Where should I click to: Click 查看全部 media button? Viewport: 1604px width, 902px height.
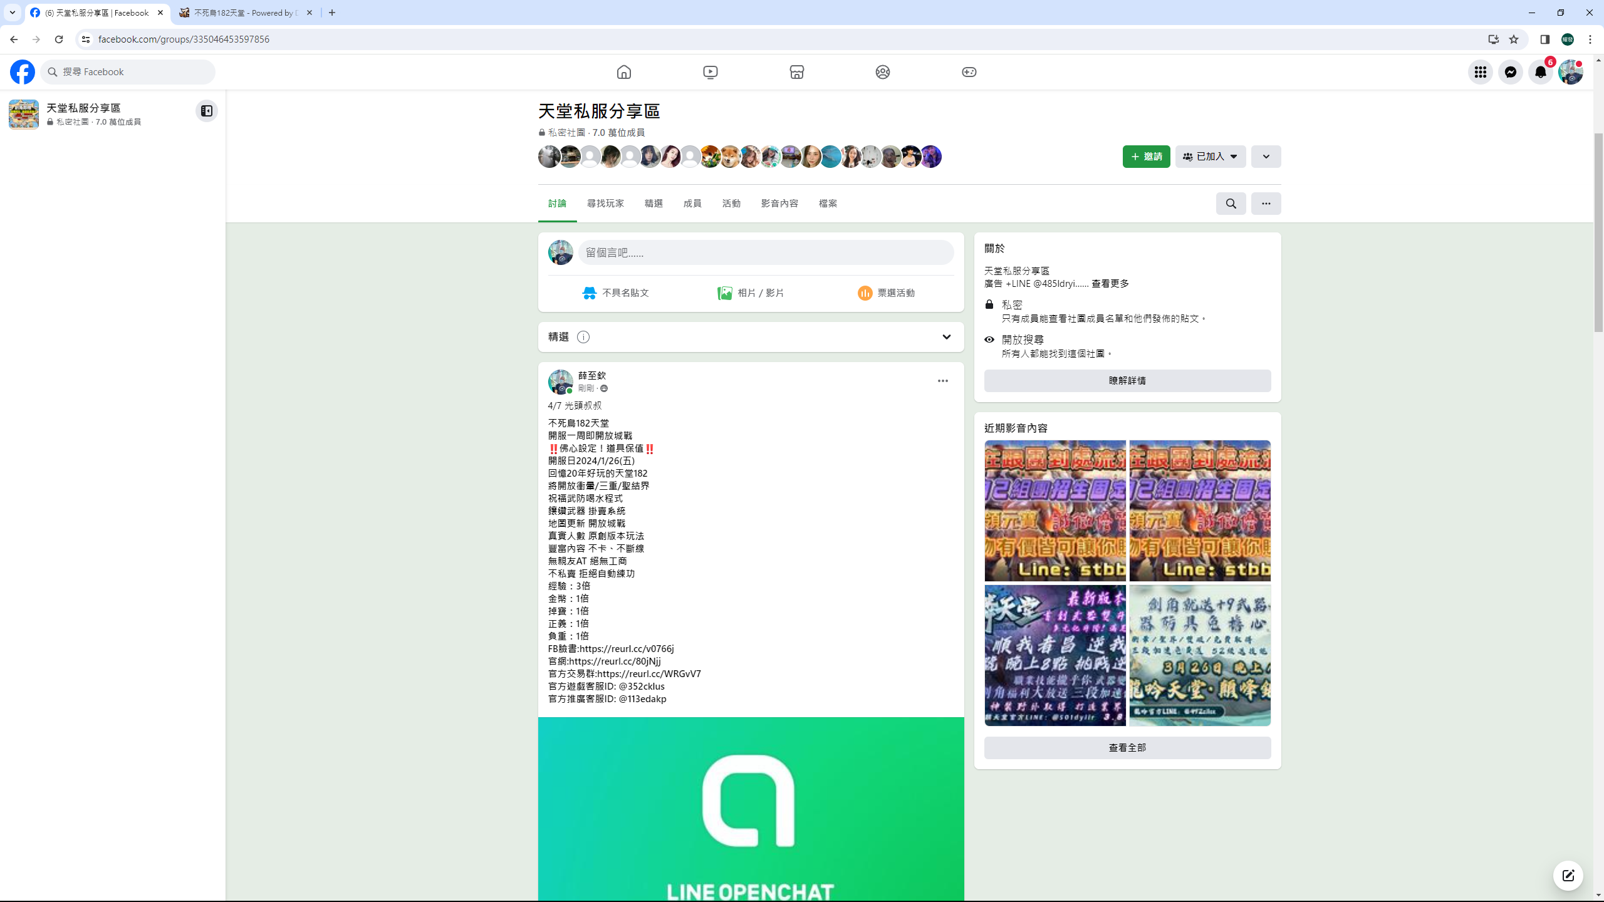1127,748
